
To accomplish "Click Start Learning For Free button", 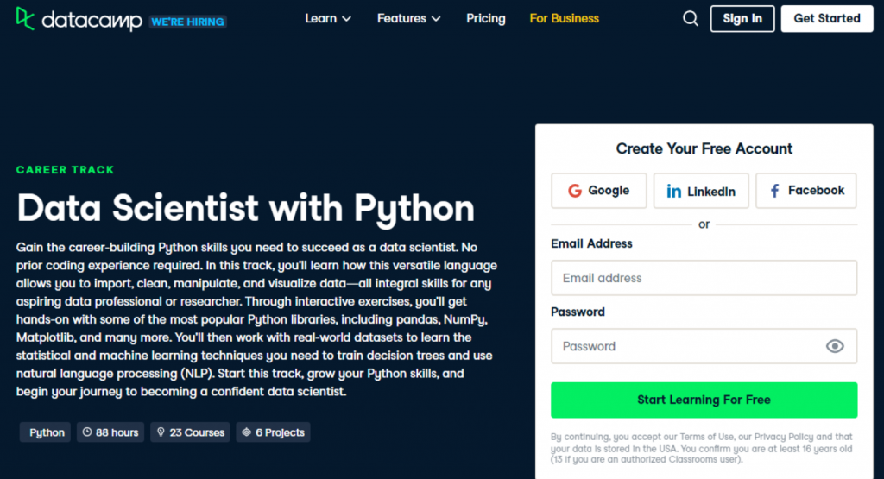I will pyautogui.click(x=704, y=400).
